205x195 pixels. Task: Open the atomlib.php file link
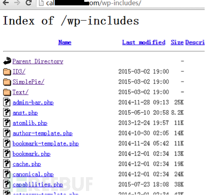30,123
